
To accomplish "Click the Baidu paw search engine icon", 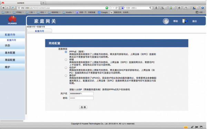I will [x=122, y=8].
